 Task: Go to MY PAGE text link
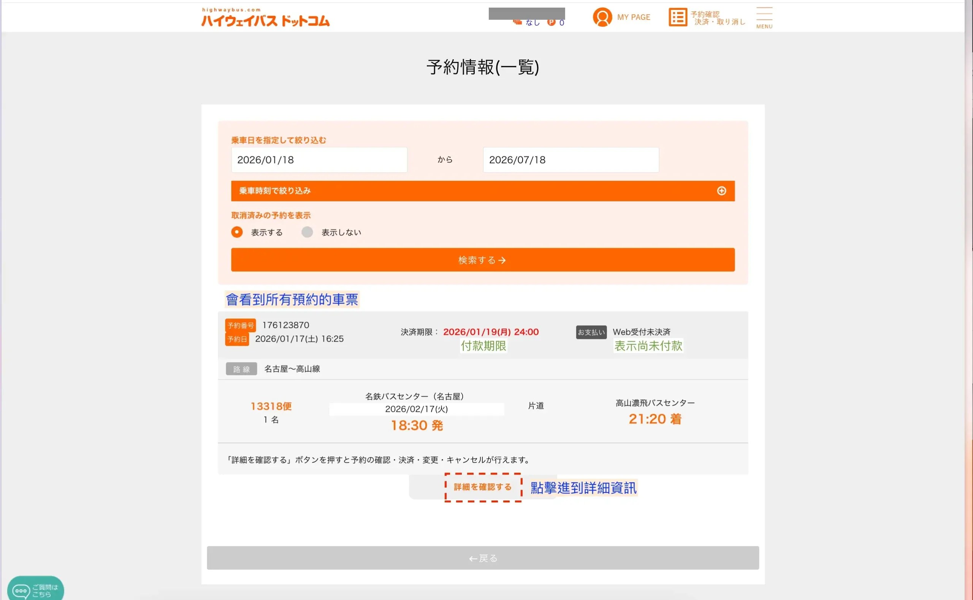pyautogui.click(x=633, y=17)
